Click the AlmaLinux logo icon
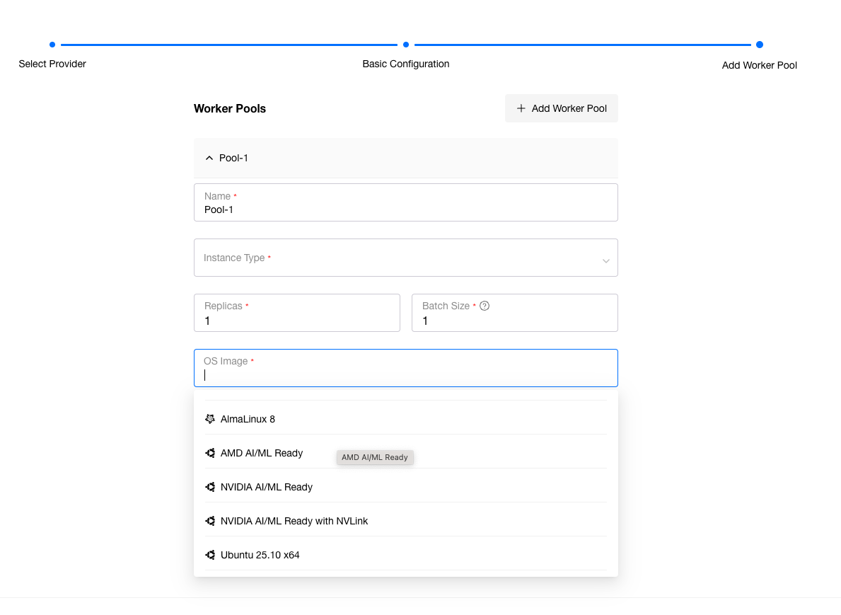The height and width of the screenshot is (615, 841). point(210,419)
